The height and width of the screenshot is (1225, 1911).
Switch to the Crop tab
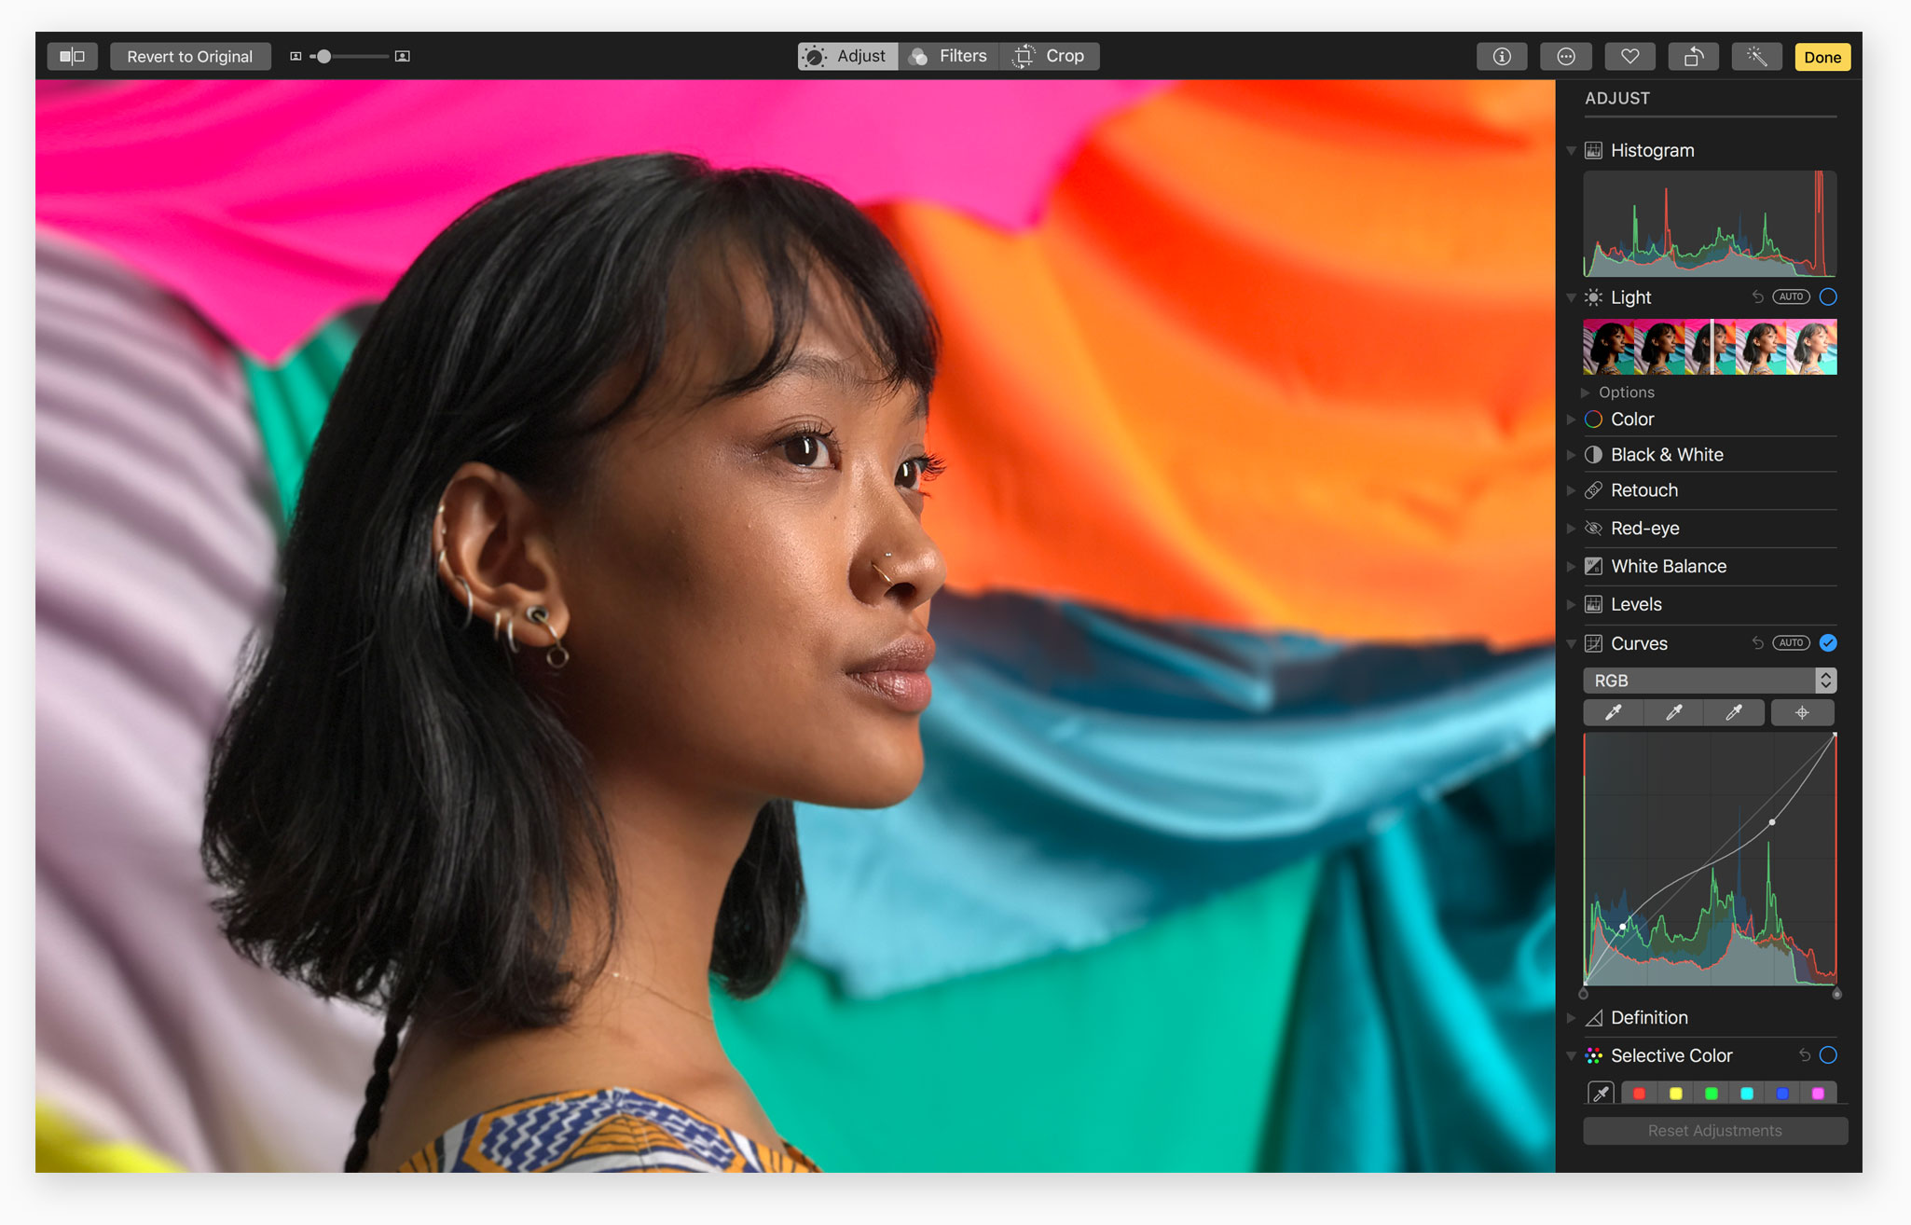click(x=1050, y=56)
